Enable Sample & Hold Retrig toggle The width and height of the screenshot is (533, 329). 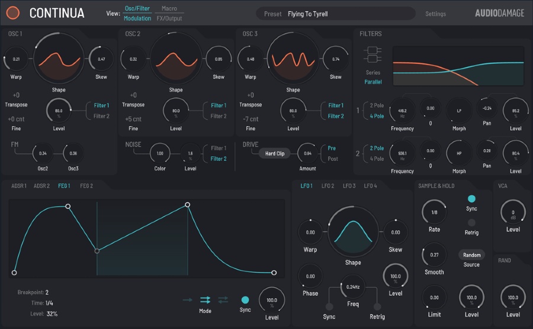coord(471,222)
